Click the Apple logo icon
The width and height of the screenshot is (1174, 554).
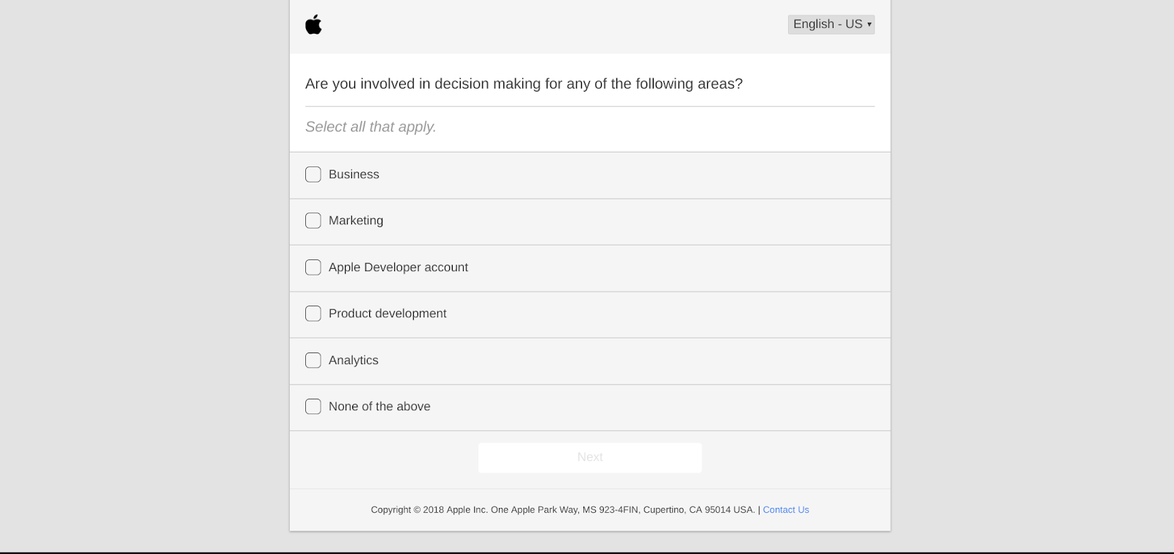[313, 24]
